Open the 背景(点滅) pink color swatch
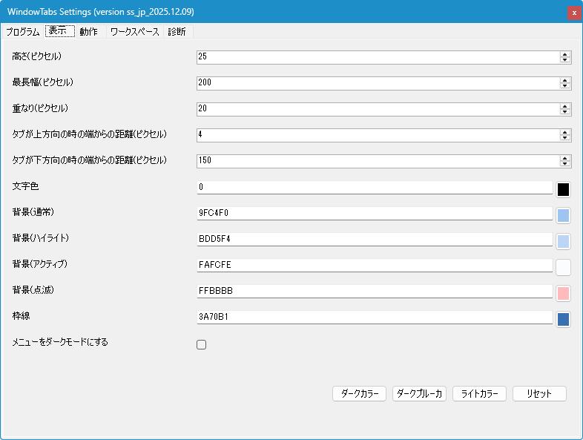Viewport: 583px width, 440px height. 563,294
